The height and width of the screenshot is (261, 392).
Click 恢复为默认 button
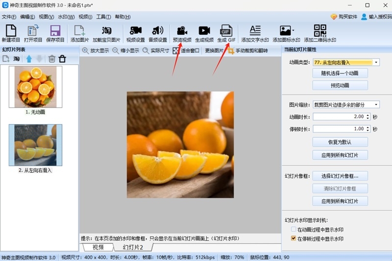340,142
